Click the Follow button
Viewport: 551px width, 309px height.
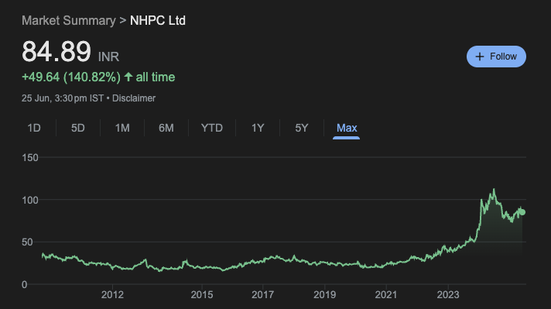coord(496,57)
